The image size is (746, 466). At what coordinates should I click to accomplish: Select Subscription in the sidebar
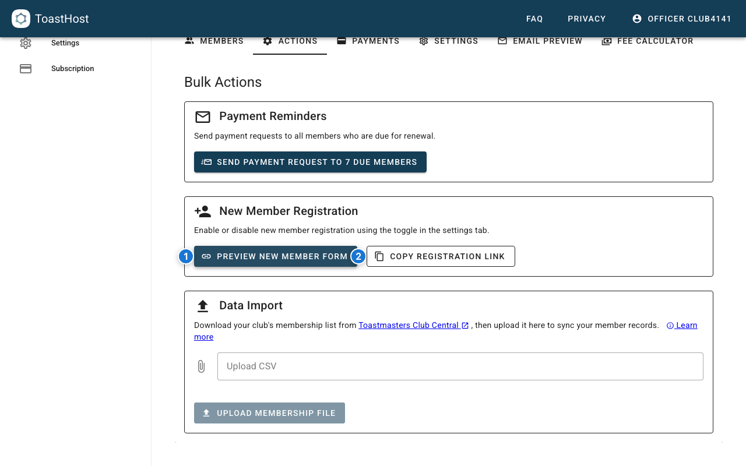(72, 68)
